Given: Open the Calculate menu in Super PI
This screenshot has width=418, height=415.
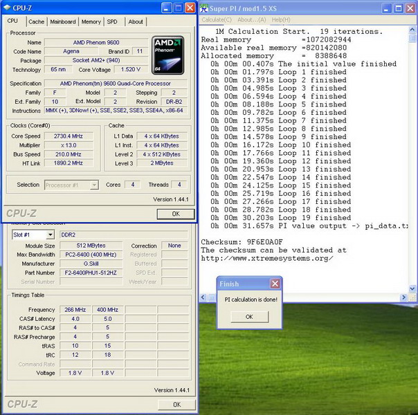Looking at the screenshot, I should coord(217,19).
